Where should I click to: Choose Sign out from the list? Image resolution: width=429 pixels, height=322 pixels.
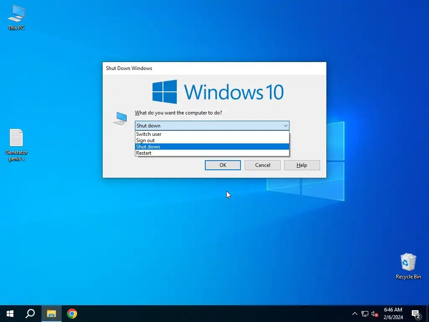pyautogui.click(x=212, y=140)
